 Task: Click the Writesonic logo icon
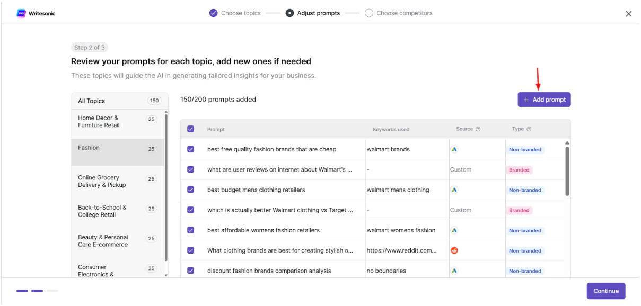click(x=21, y=13)
